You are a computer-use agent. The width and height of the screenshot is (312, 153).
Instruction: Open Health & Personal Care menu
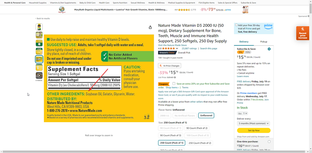pyautogui.click(x=15, y=3)
